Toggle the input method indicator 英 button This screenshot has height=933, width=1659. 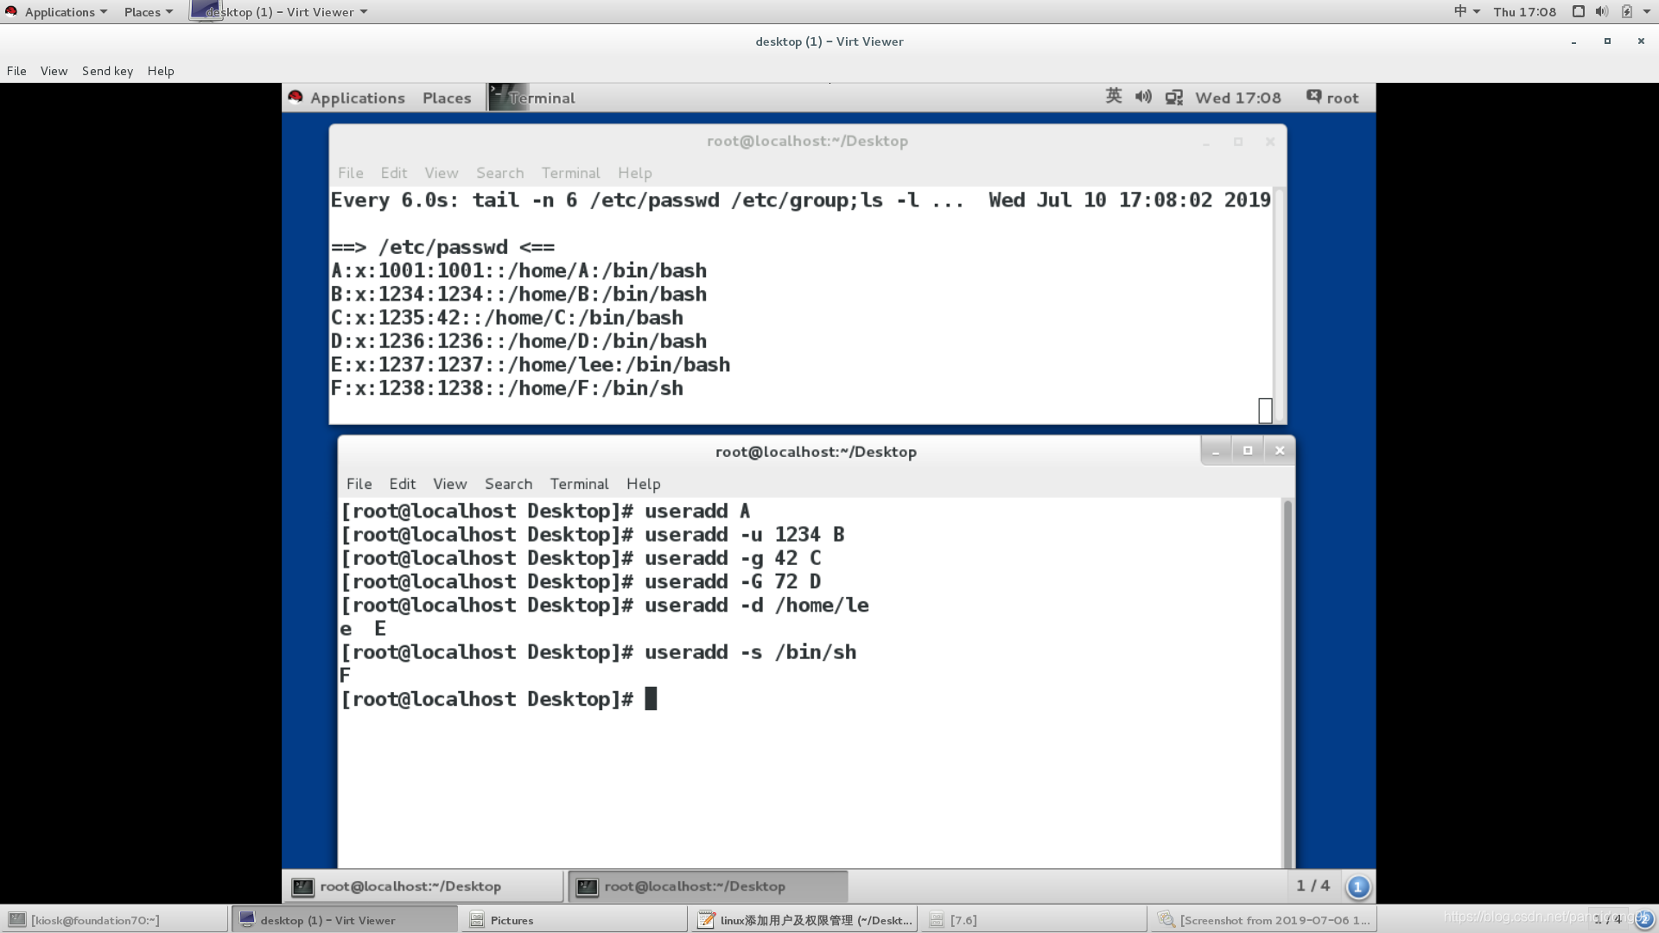pos(1113,97)
